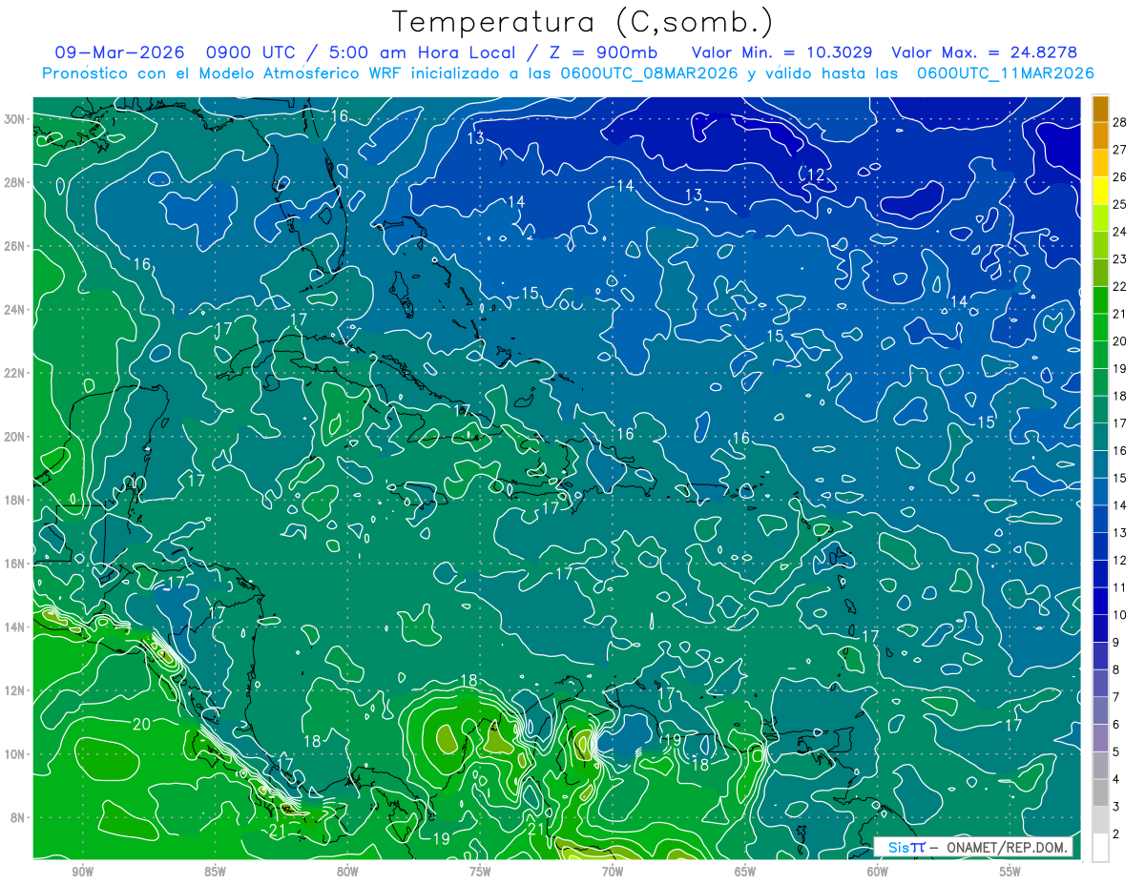Click the purple legend swatch labeled 6
1145x884 pixels.
(x=1100, y=711)
